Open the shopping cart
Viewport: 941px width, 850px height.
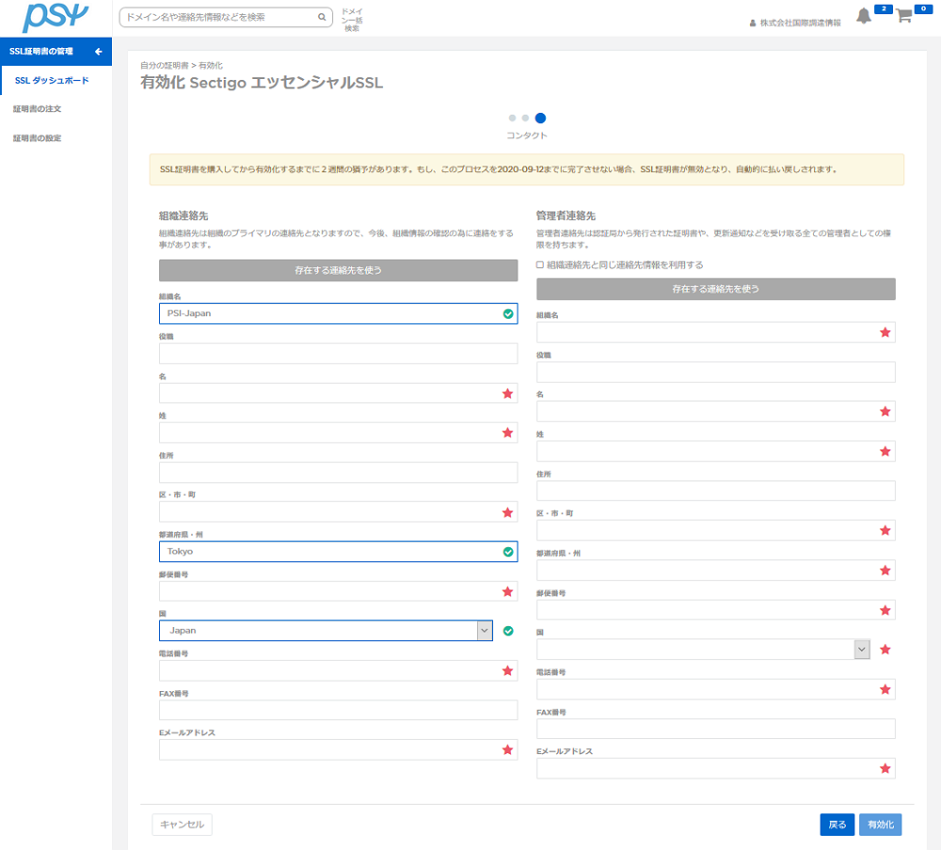pos(903,16)
